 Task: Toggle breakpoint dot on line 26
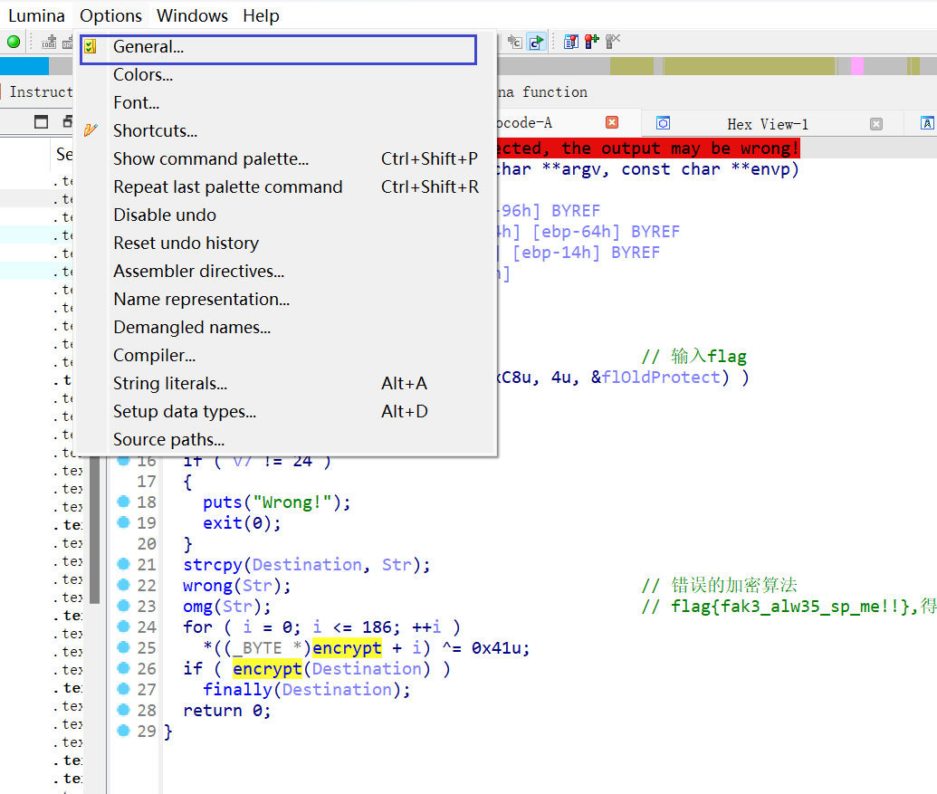pos(124,668)
